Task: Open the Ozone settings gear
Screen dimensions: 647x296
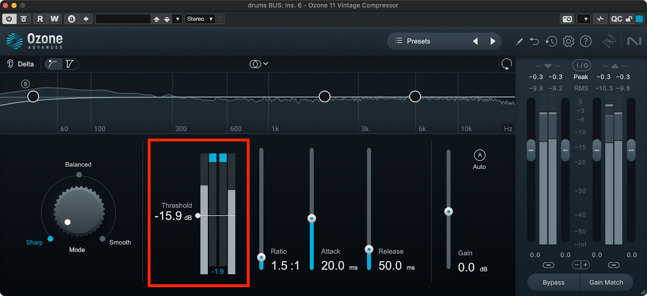Action: coord(568,41)
